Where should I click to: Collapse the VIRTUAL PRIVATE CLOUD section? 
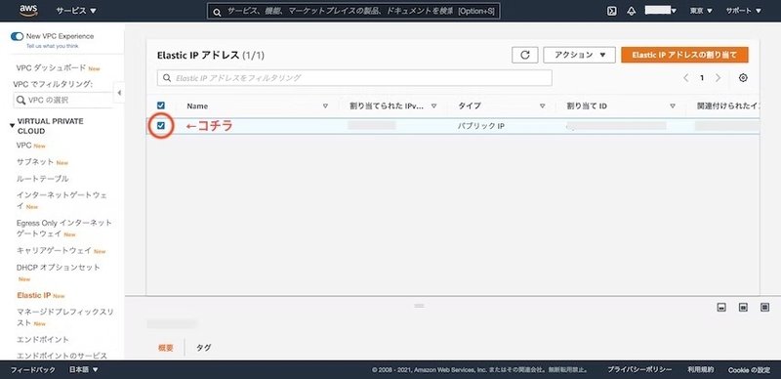click(x=12, y=126)
